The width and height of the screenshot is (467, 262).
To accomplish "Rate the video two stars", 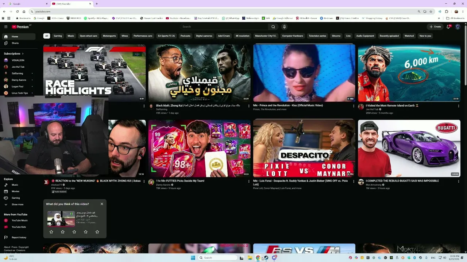I will coord(63,232).
